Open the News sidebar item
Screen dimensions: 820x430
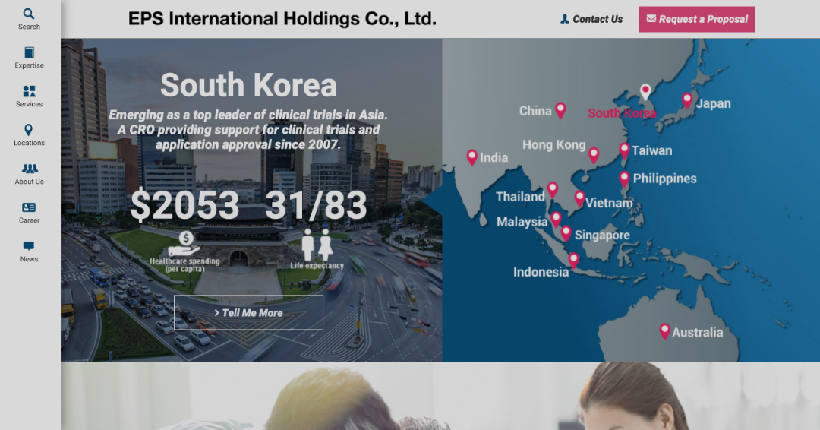pos(29,251)
